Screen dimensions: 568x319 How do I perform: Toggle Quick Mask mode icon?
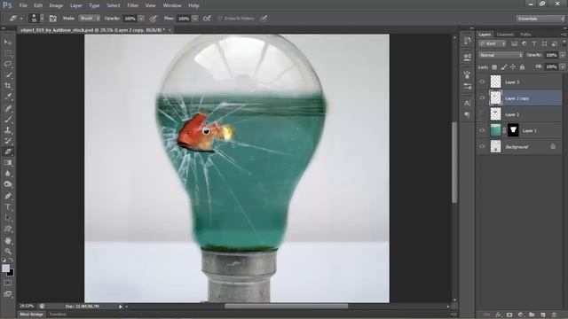(8, 283)
